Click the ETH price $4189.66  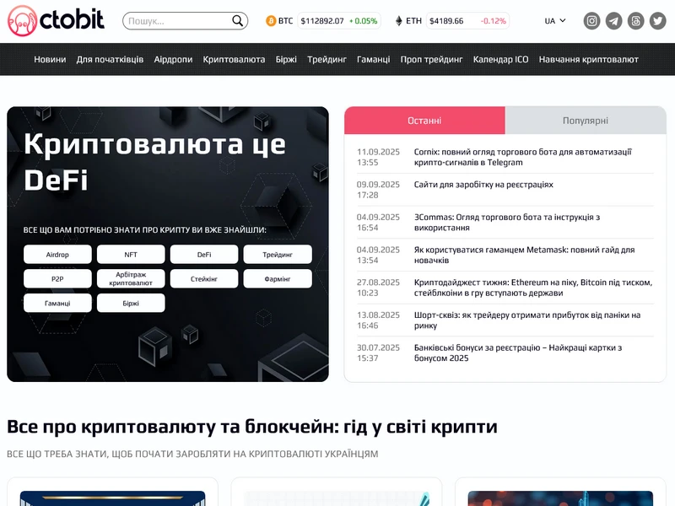[x=446, y=20]
